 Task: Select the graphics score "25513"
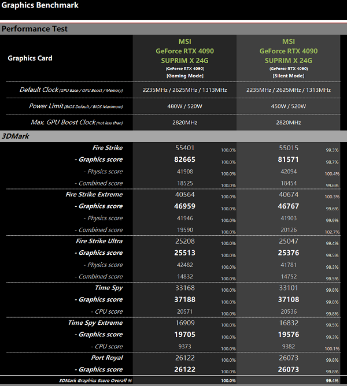(x=184, y=253)
